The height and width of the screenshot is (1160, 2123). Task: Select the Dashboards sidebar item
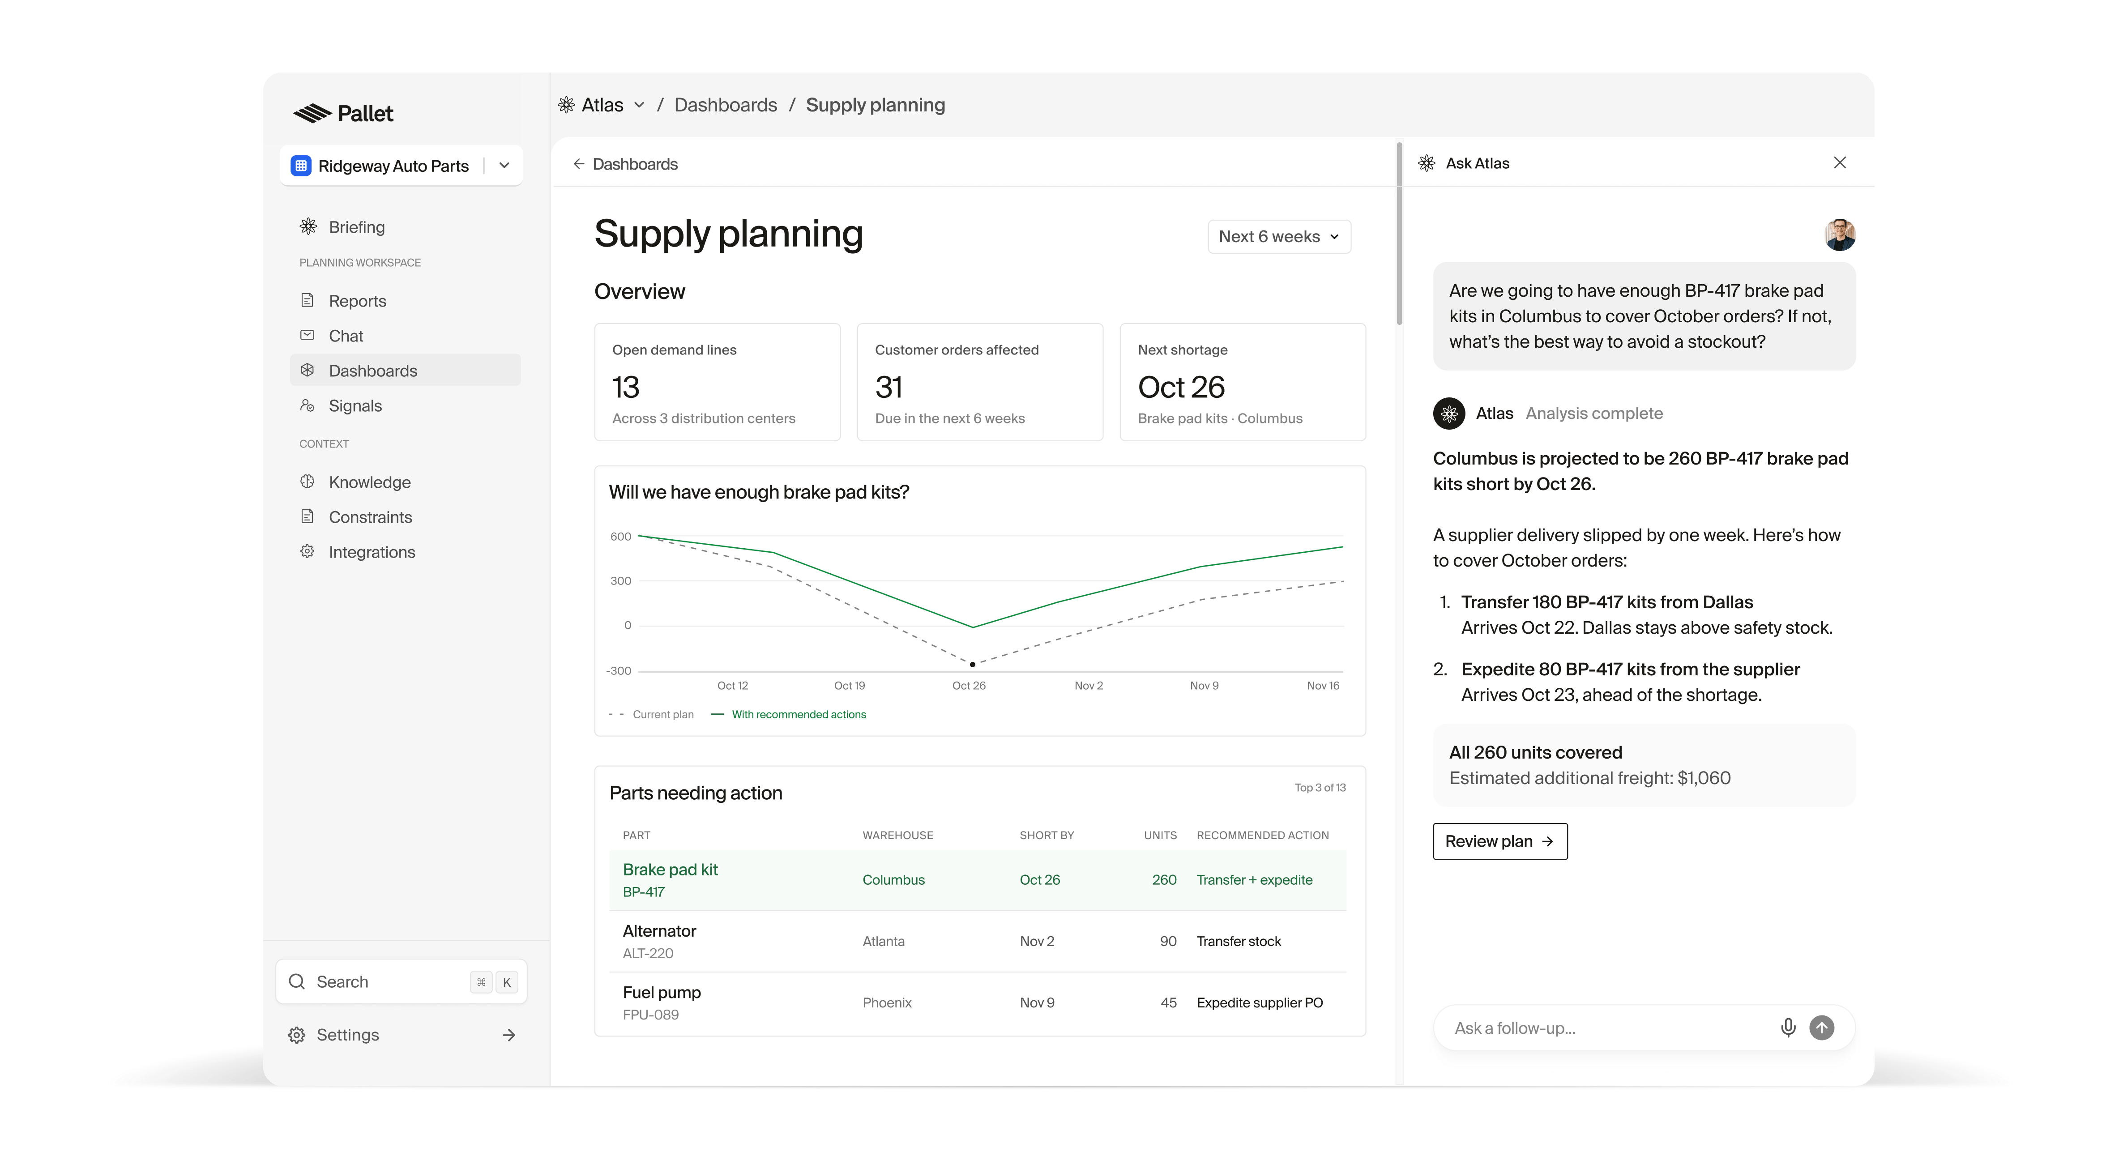tap(406, 370)
